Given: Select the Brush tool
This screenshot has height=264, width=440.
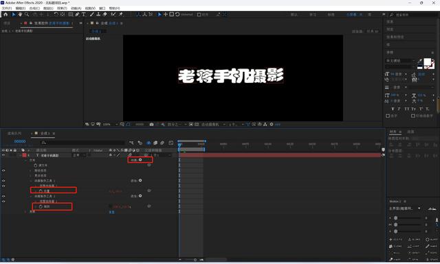Looking at the screenshot, I should [92, 14].
